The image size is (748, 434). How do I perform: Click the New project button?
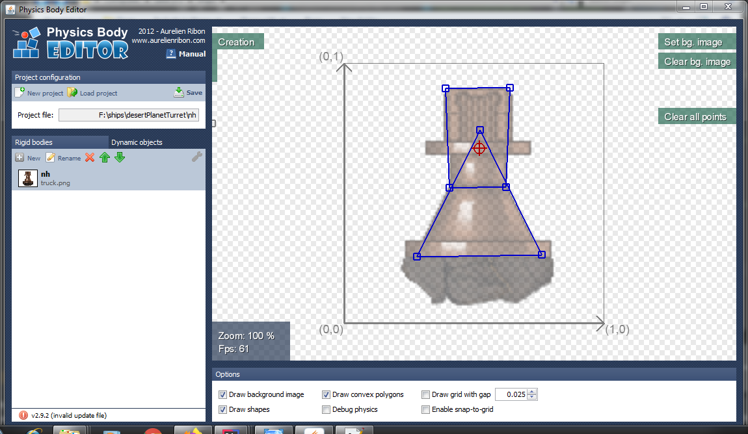[39, 93]
